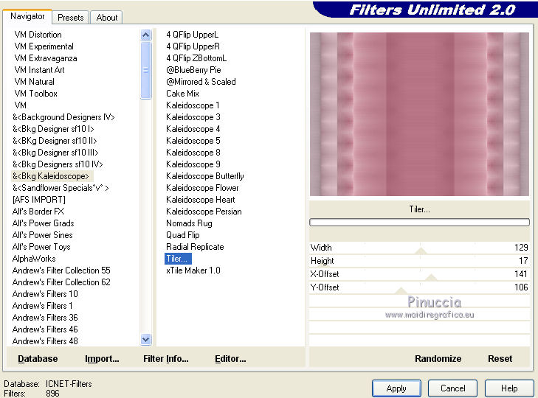This screenshot has width=538, height=398.
Task: Open the Help button
Action: point(508,388)
